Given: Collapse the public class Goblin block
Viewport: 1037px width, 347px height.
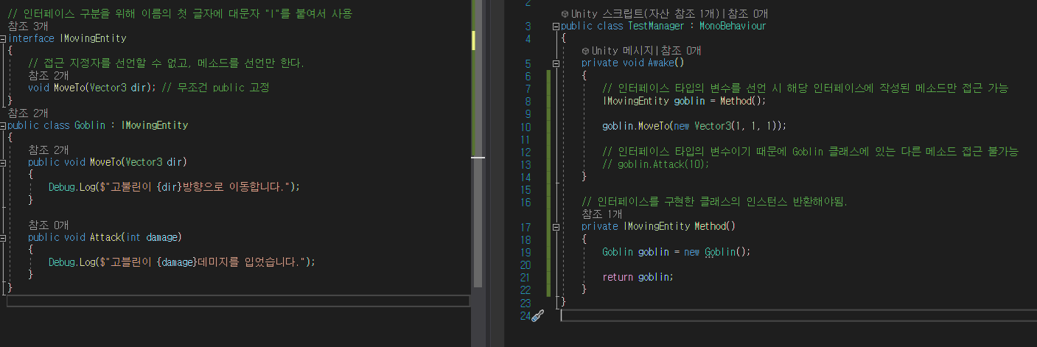Looking at the screenshot, I should (4, 125).
